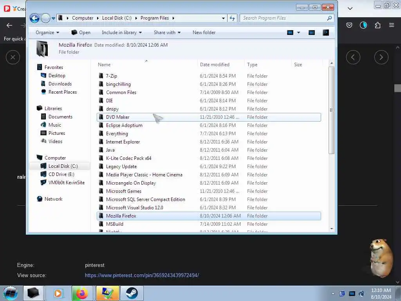The height and width of the screenshot is (301, 401).
Task: Click Local Disk (C:) breadcrumb
Action: pos(117,18)
